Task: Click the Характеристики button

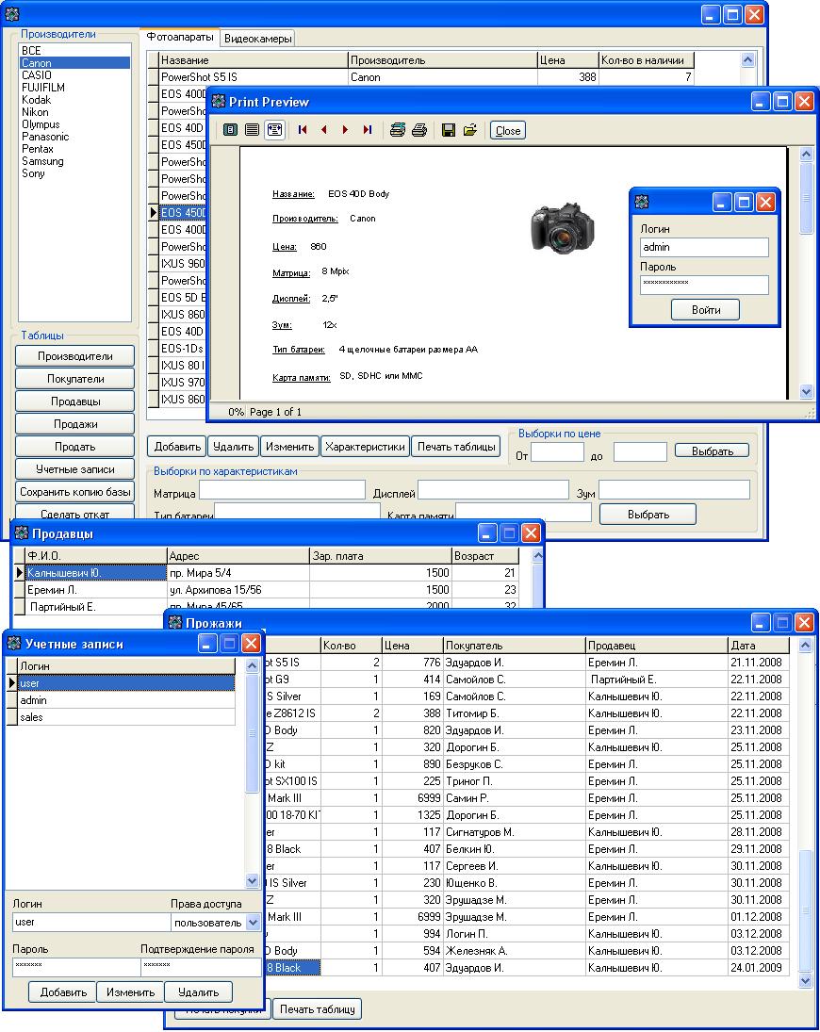Action: point(366,446)
